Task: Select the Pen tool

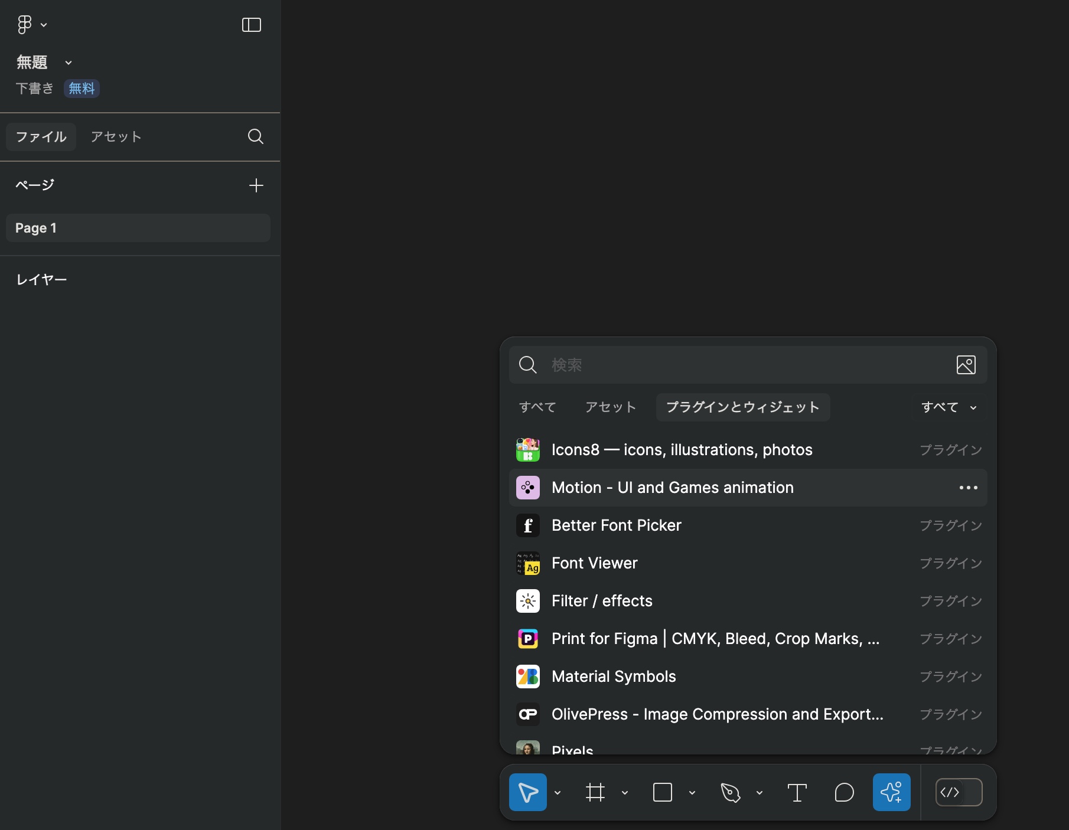Action: (730, 792)
